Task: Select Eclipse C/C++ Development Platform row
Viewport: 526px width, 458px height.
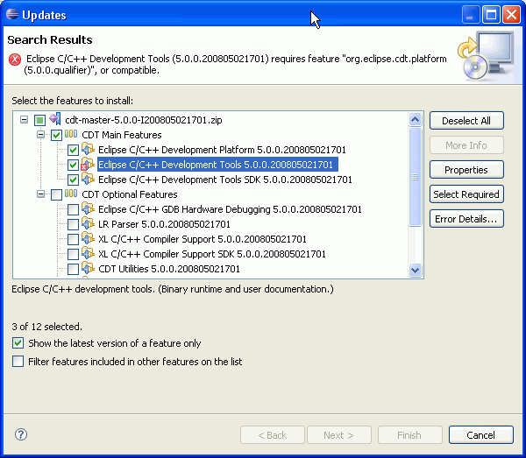Action: pos(222,150)
